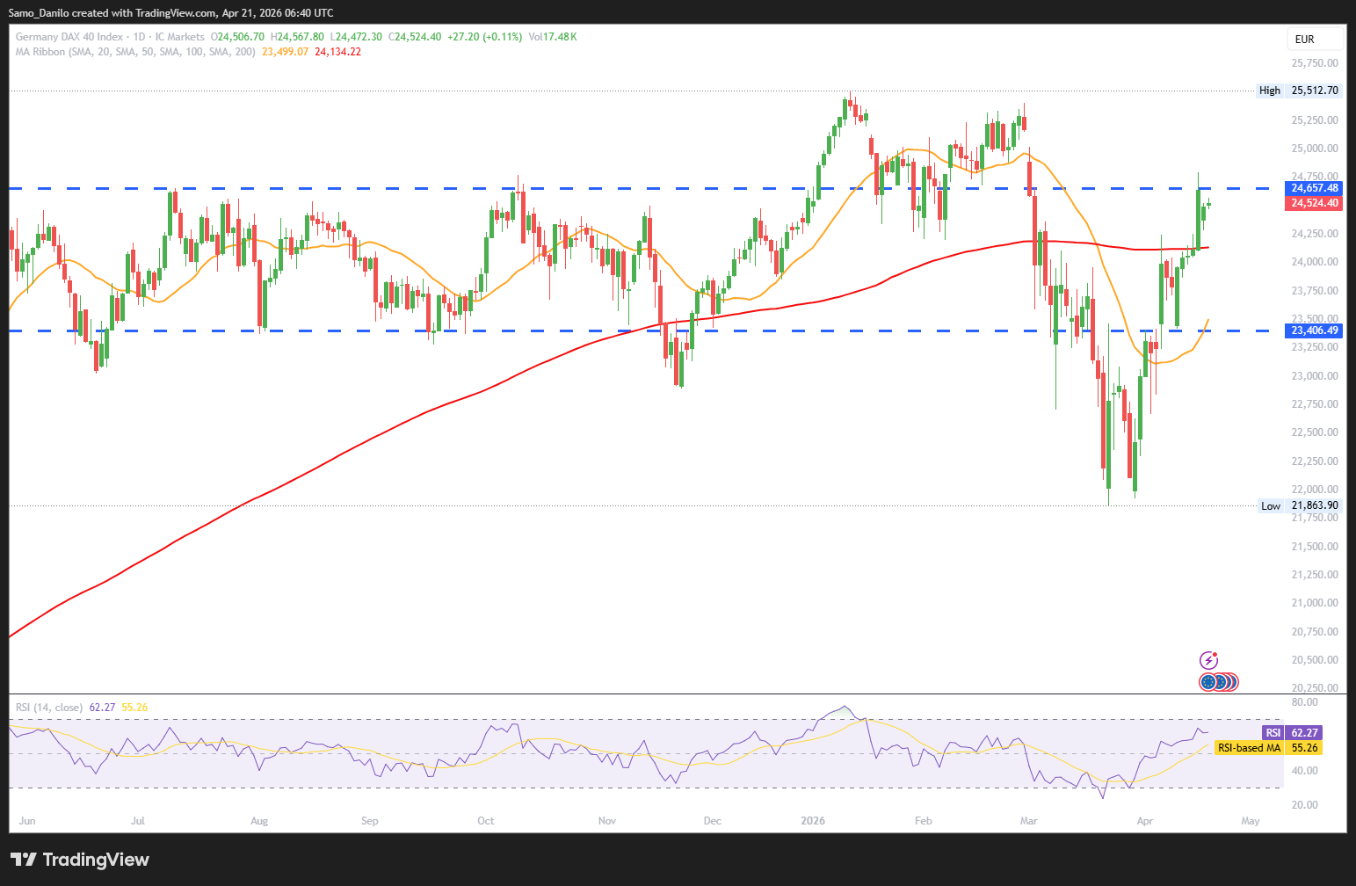Click the orange 23,499.07 SMA value
The height and width of the screenshot is (886, 1356).
coord(285,52)
